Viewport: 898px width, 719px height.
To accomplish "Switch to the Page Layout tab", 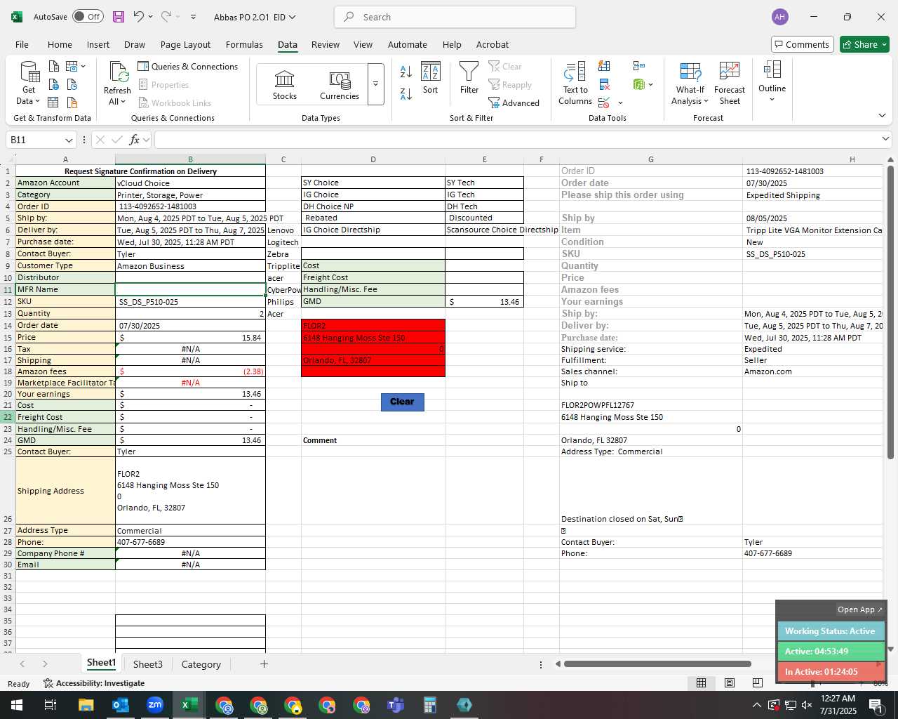I will click(x=185, y=44).
